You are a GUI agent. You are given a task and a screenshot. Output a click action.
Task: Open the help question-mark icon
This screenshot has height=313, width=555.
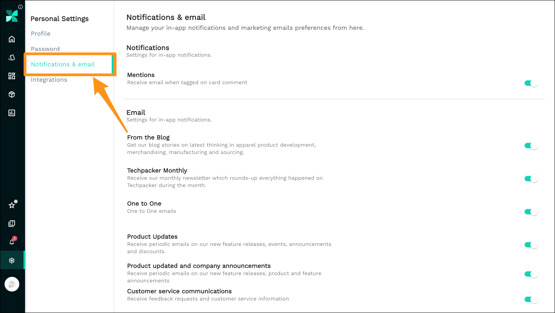coord(12,223)
